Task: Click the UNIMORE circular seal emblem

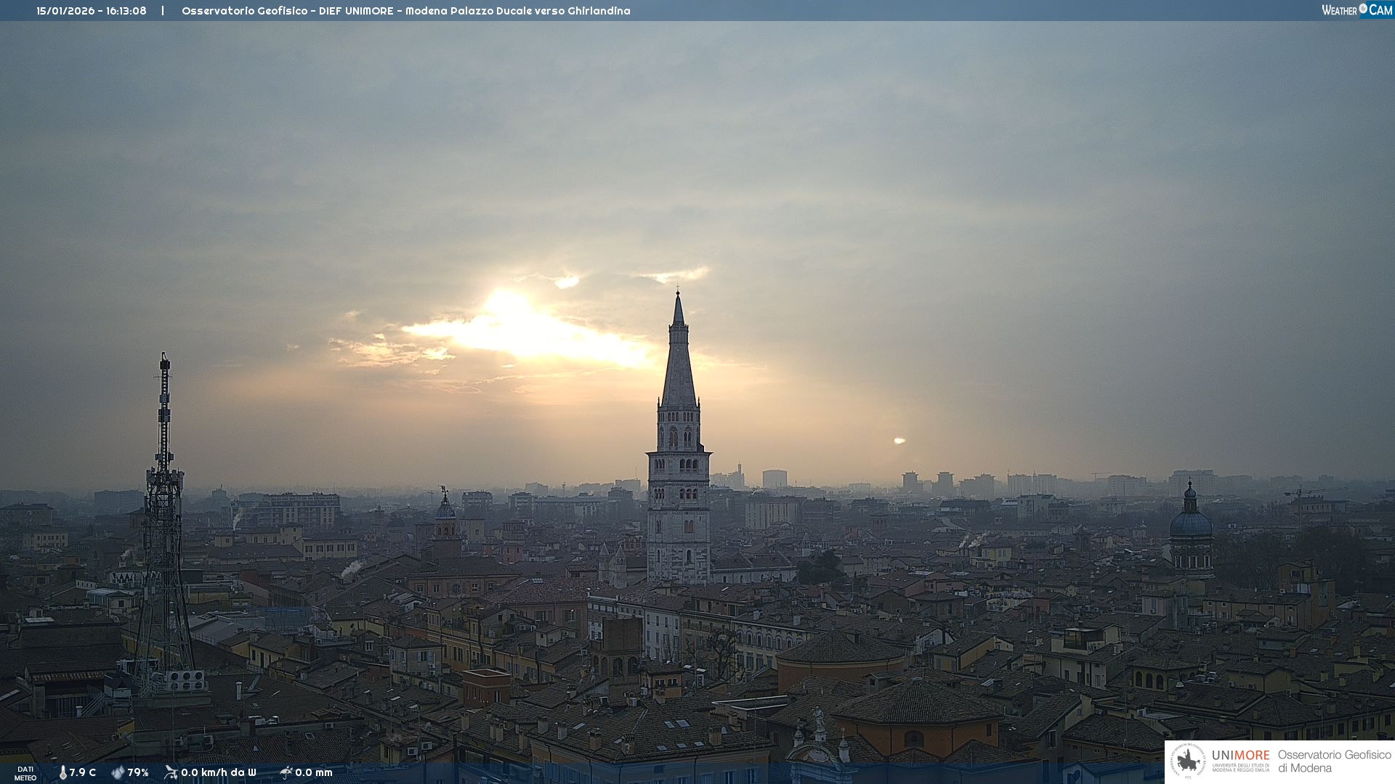Action: pyautogui.click(x=1188, y=761)
